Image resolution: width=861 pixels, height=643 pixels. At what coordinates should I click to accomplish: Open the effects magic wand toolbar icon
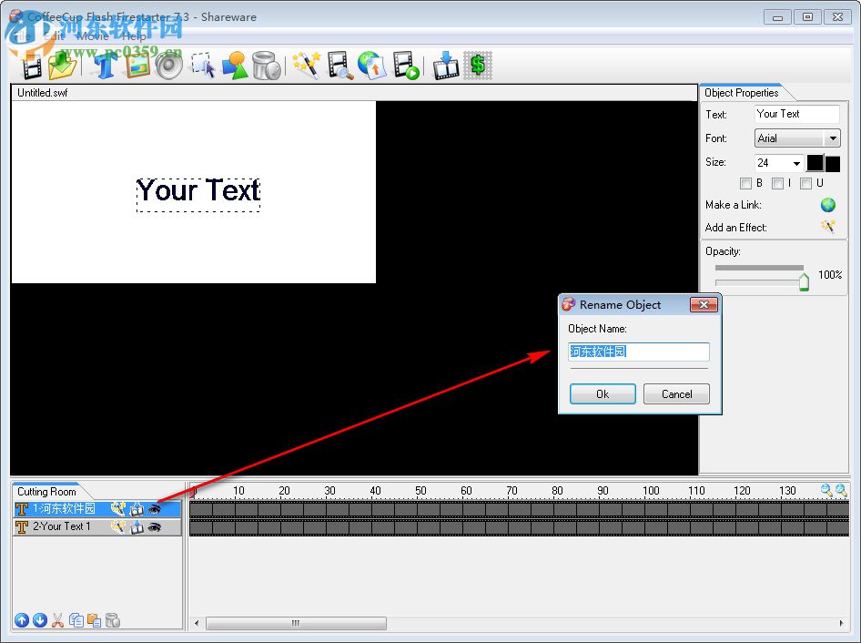(306, 66)
